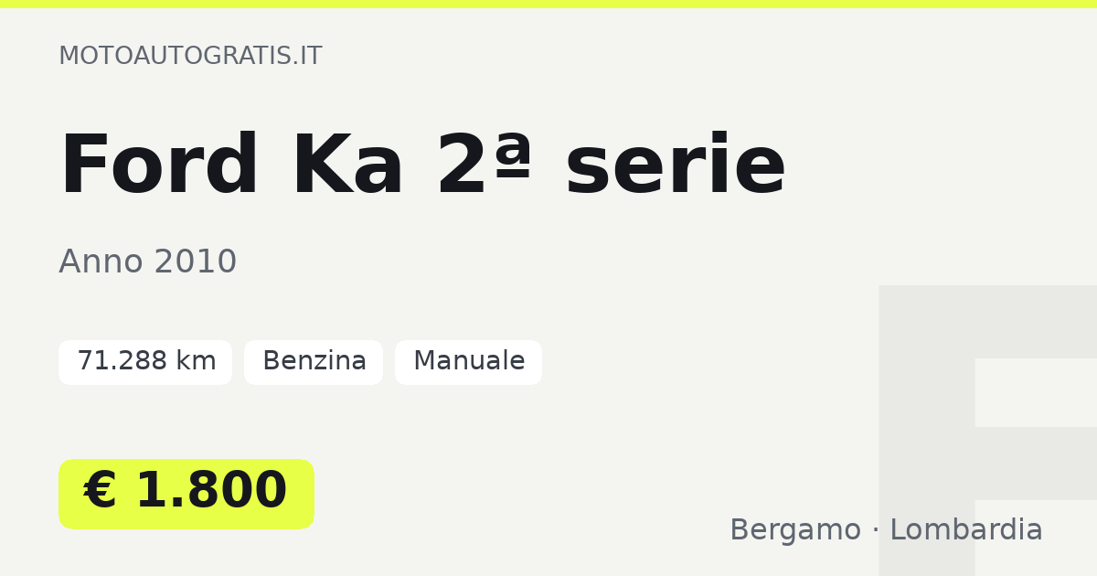The image size is (1097, 576).
Task: Click the 2ª ordinal in the title
Action: point(485,165)
